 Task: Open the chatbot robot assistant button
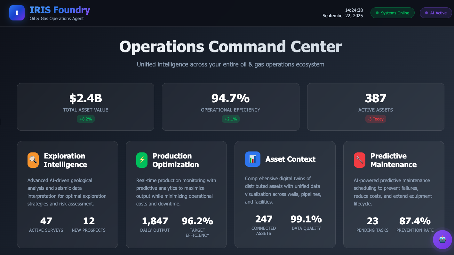click(442, 239)
